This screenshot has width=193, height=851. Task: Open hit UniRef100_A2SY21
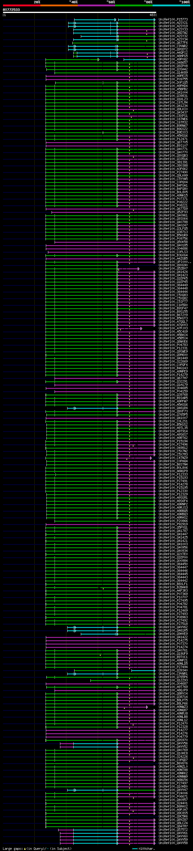173,23
